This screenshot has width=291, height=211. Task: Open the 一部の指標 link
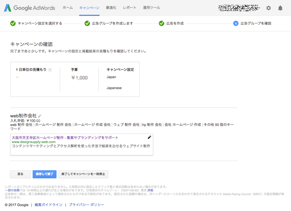click(x=12, y=190)
